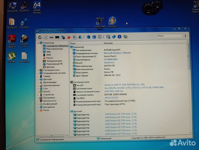Click the flame stability test toolbar icon
Viewport: 199px width, 150px height.
(x=69, y=37)
